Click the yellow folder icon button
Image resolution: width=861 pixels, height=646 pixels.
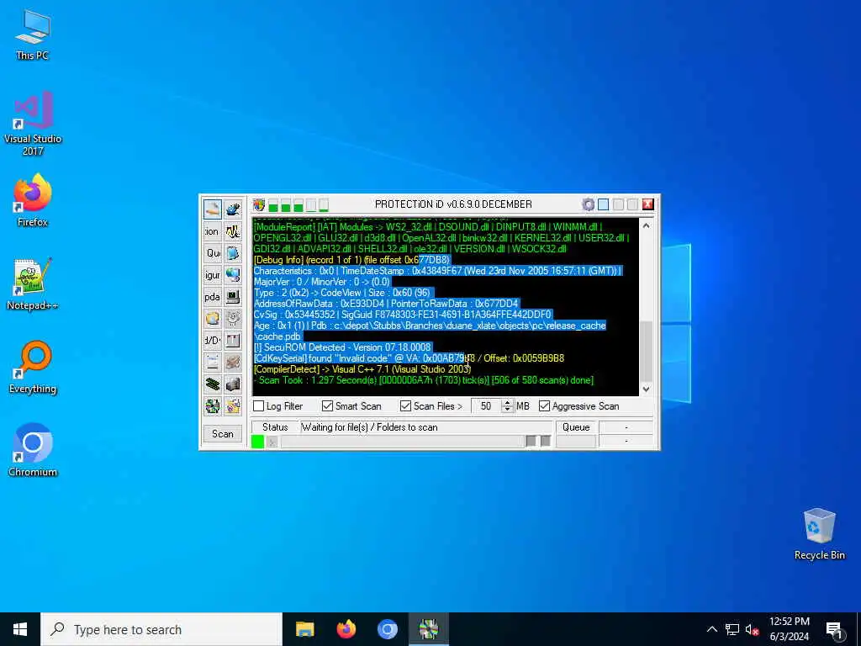[213, 319]
